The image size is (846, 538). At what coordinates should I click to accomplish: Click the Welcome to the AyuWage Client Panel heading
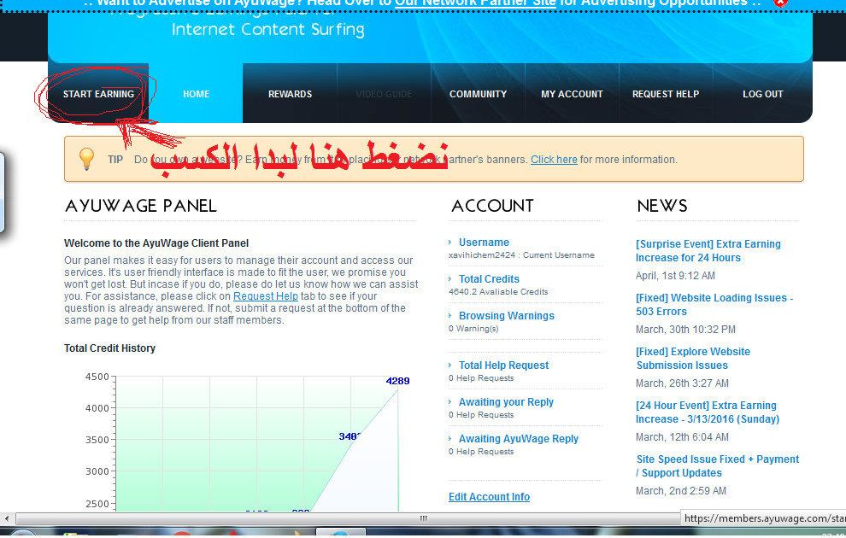(x=156, y=243)
